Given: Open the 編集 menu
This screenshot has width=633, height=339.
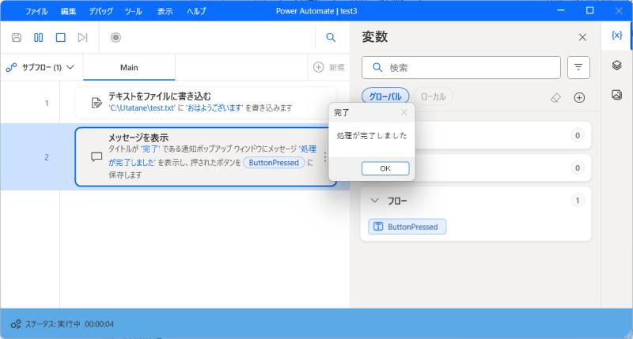Looking at the screenshot, I should click(x=68, y=11).
